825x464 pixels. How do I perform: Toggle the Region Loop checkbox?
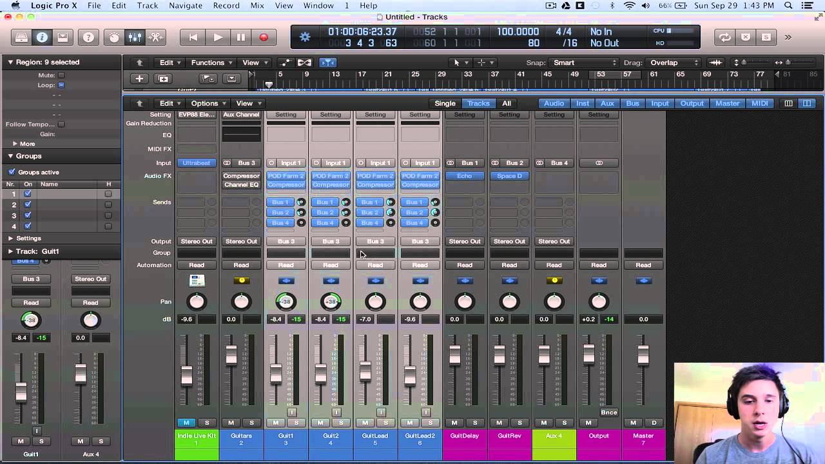[x=61, y=85]
